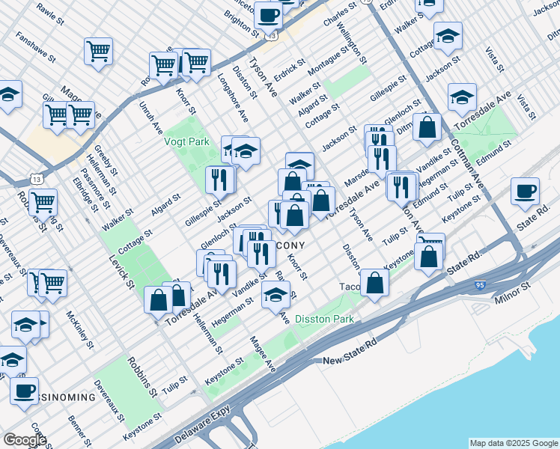560x449 pixels.
Task: Click the shopping bag marker beside Cottman Ave
Action: (427, 126)
